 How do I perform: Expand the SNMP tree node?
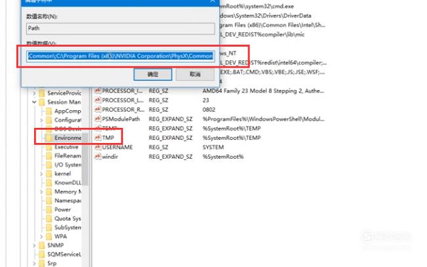(x=34, y=245)
